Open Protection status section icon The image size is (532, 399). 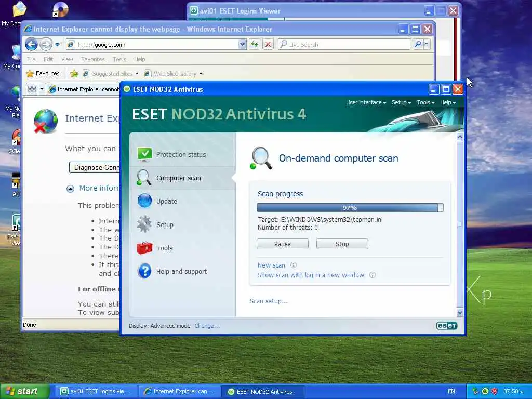click(x=145, y=154)
